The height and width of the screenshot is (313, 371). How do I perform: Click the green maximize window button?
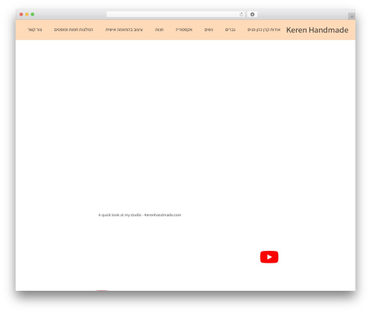coord(33,15)
